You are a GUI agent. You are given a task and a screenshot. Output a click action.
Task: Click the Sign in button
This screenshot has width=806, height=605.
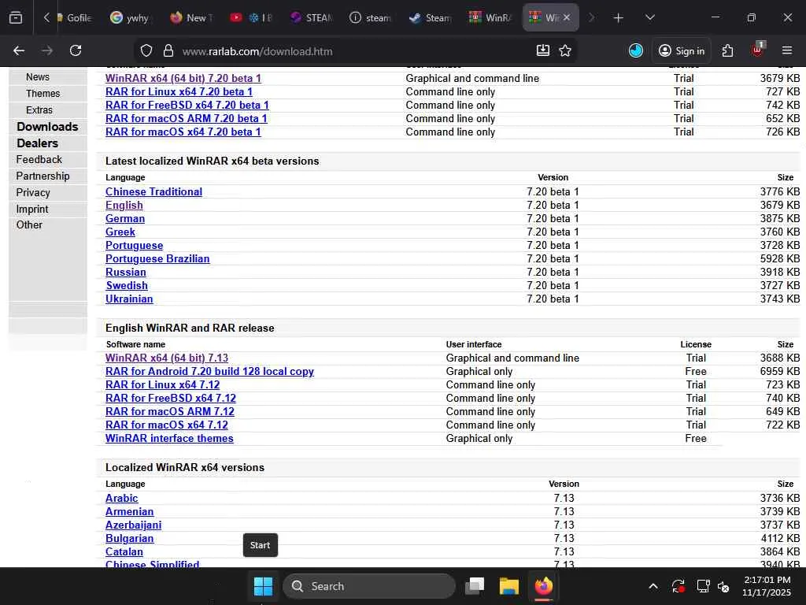(x=682, y=50)
